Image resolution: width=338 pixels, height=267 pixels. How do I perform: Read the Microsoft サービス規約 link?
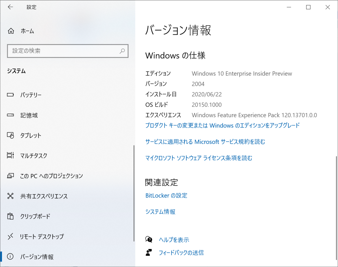click(x=205, y=142)
